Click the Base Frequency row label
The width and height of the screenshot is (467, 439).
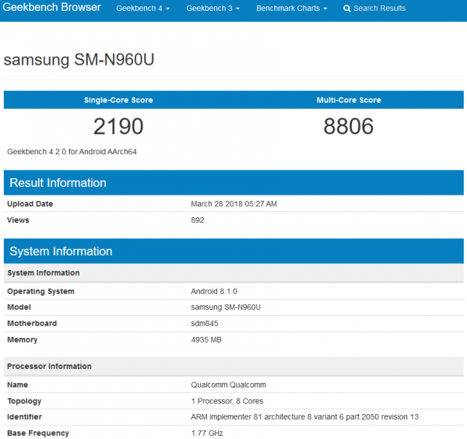pyautogui.click(x=38, y=433)
